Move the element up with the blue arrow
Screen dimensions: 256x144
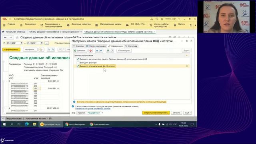[97, 51]
